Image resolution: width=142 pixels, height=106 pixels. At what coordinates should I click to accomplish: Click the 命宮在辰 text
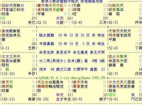point(47,52)
